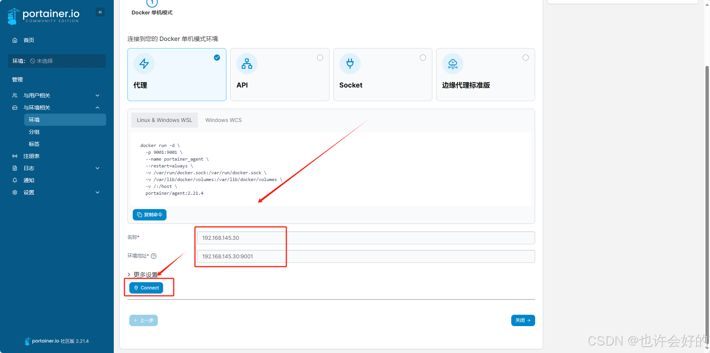Open 环境 submenu item
The image size is (710, 353).
coord(65,120)
